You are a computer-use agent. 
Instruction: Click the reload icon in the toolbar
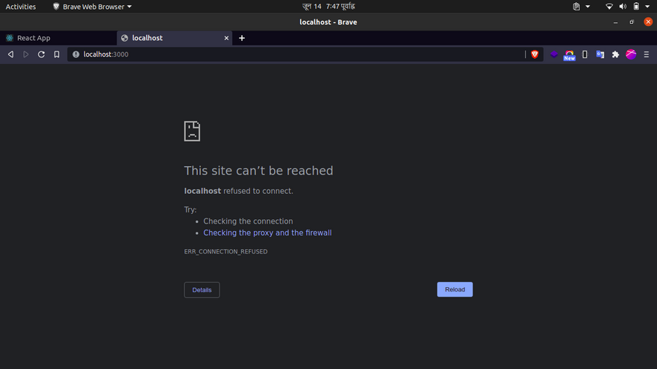click(41, 54)
